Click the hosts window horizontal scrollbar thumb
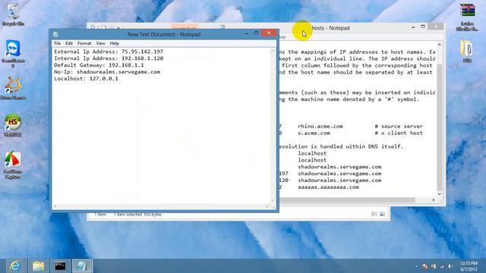 (x=347, y=200)
